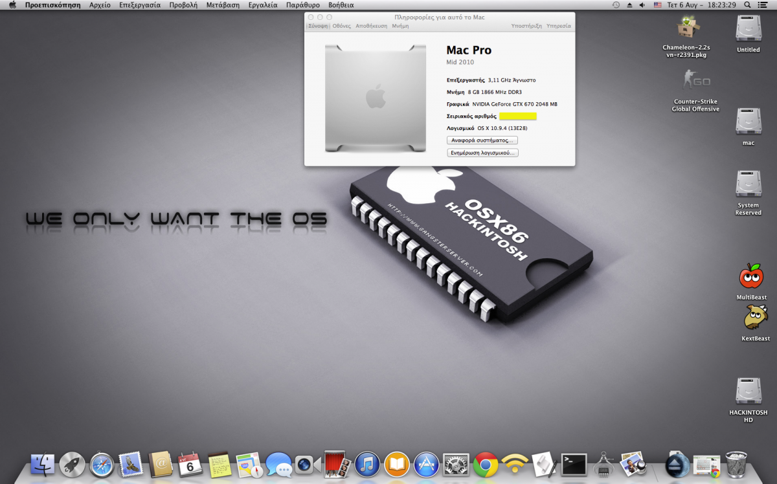777x484 pixels.
Task: Open the Επεξεργασία menu
Action: point(140,5)
